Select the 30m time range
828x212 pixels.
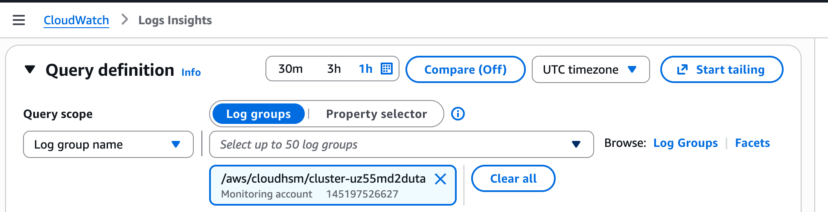pos(290,69)
